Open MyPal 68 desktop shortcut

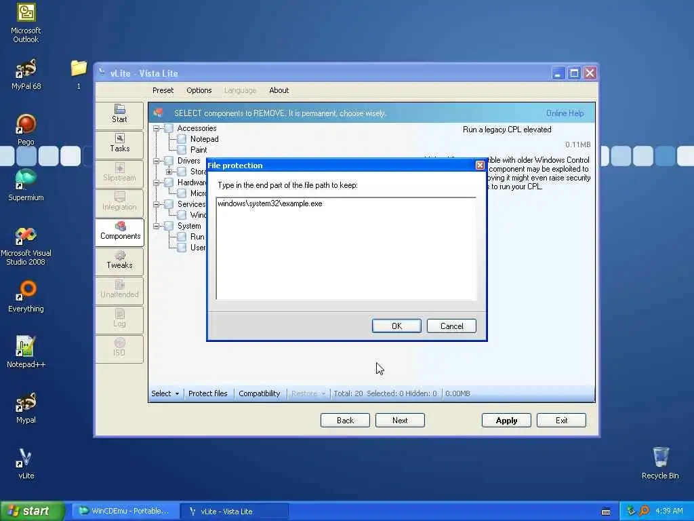pos(26,75)
